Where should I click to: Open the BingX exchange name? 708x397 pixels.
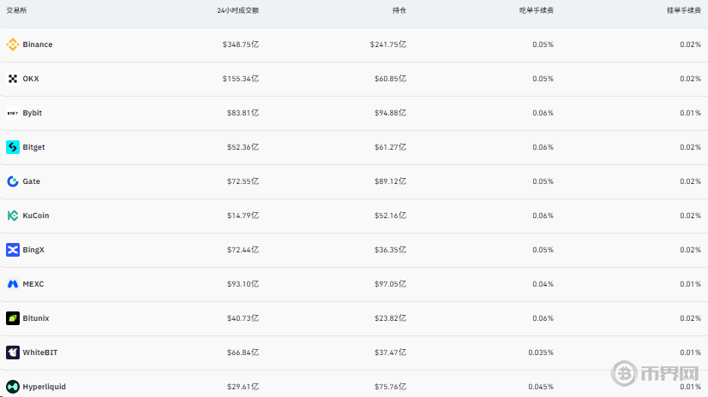click(x=33, y=250)
